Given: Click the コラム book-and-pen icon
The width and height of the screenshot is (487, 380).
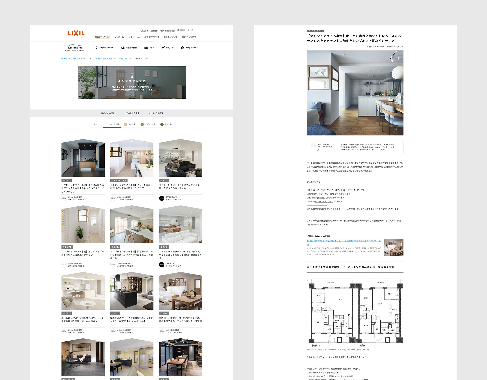Looking at the screenshot, I should click(x=146, y=48).
